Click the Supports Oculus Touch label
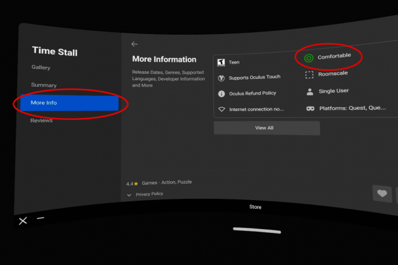Image resolution: width=398 pixels, height=265 pixels. point(254,78)
